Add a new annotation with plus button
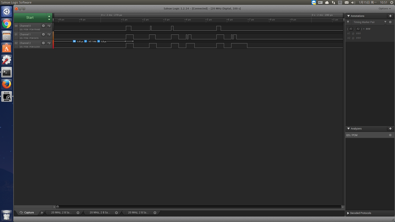The image size is (395, 222). click(390, 16)
